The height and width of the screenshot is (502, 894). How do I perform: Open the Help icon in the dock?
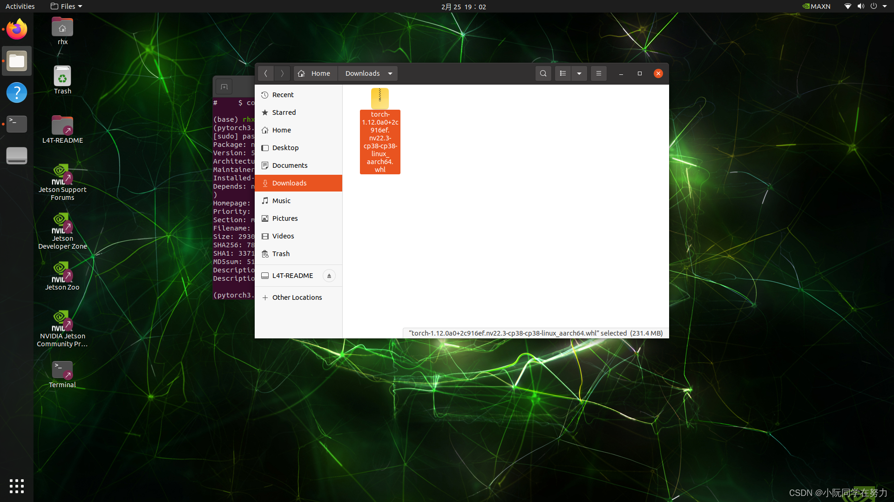pyautogui.click(x=17, y=92)
